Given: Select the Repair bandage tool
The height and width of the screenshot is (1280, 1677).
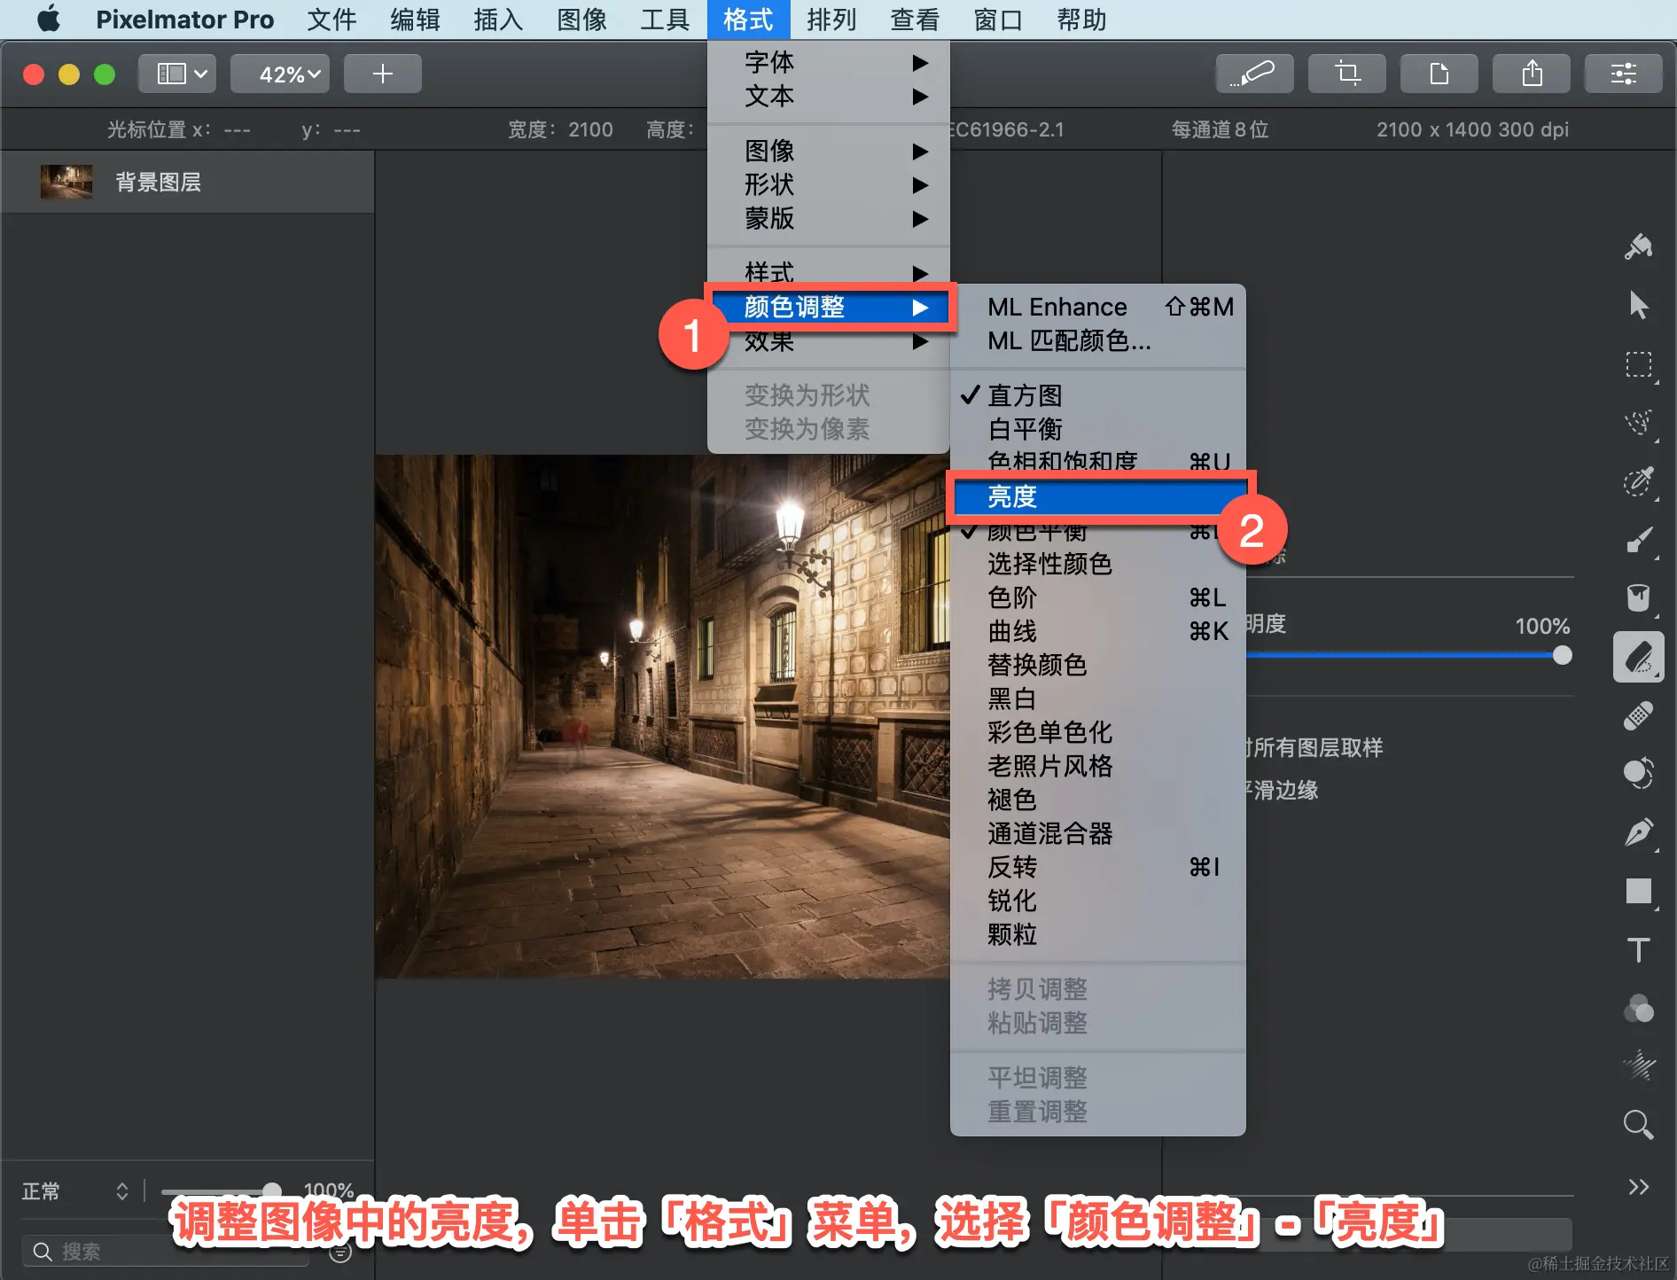Looking at the screenshot, I should point(1638,715).
